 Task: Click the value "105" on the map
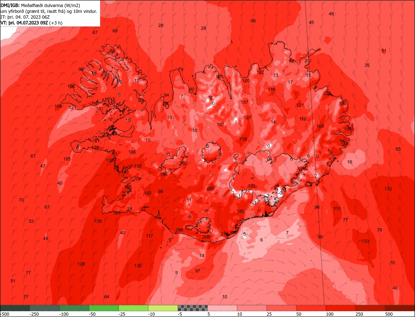pos(67,159)
